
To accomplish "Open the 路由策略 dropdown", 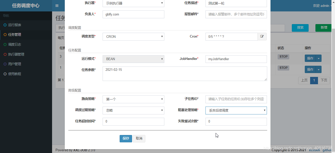I will pyautogui.click(x=133, y=99).
